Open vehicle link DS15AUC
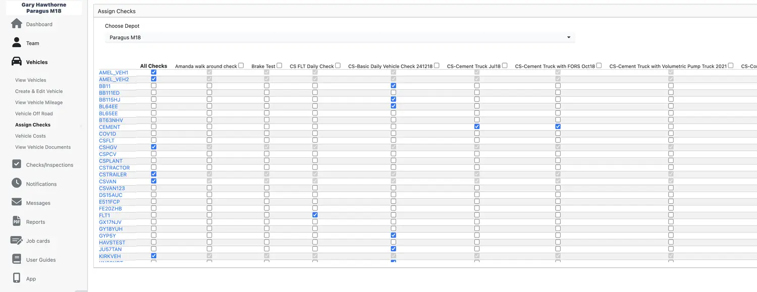 [x=111, y=195]
